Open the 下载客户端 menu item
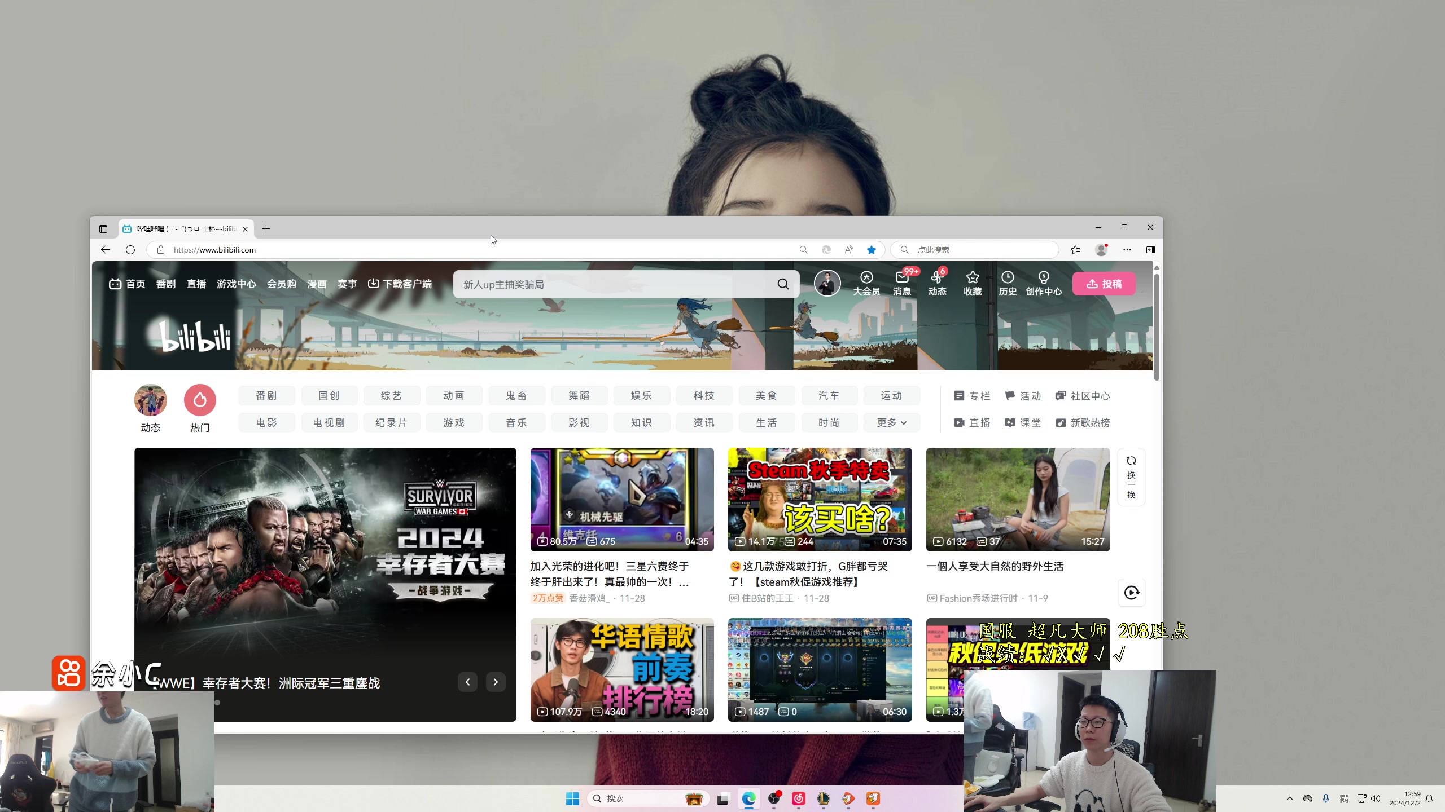The width and height of the screenshot is (1445, 812). point(400,284)
